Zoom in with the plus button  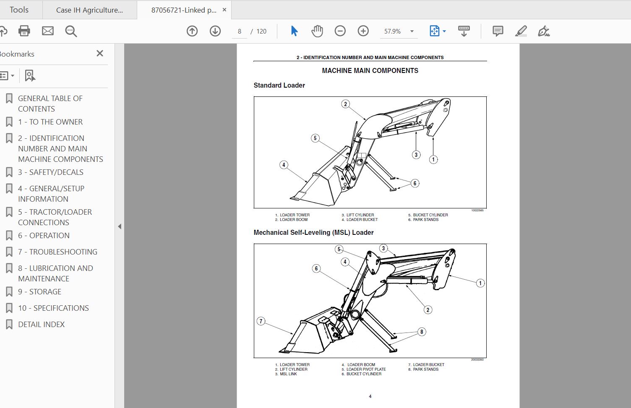click(363, 31)
